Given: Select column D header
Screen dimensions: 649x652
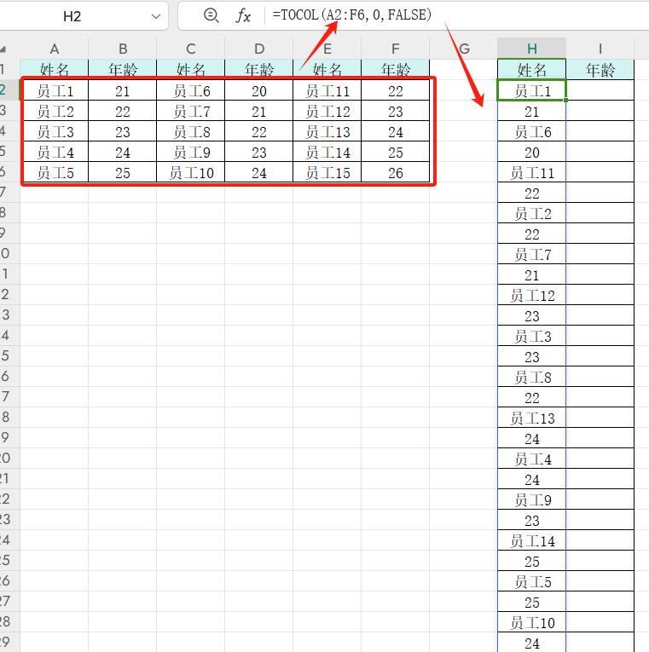Looking at the screenshot, I should 258,49.
